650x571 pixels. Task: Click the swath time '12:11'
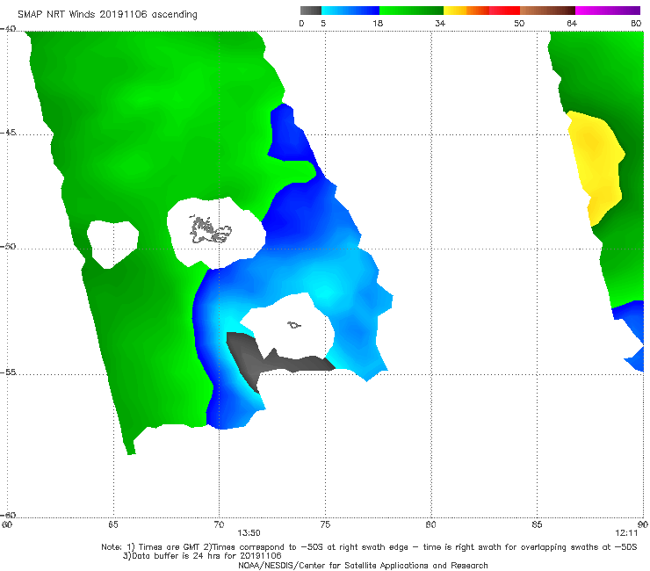[626, 533]
